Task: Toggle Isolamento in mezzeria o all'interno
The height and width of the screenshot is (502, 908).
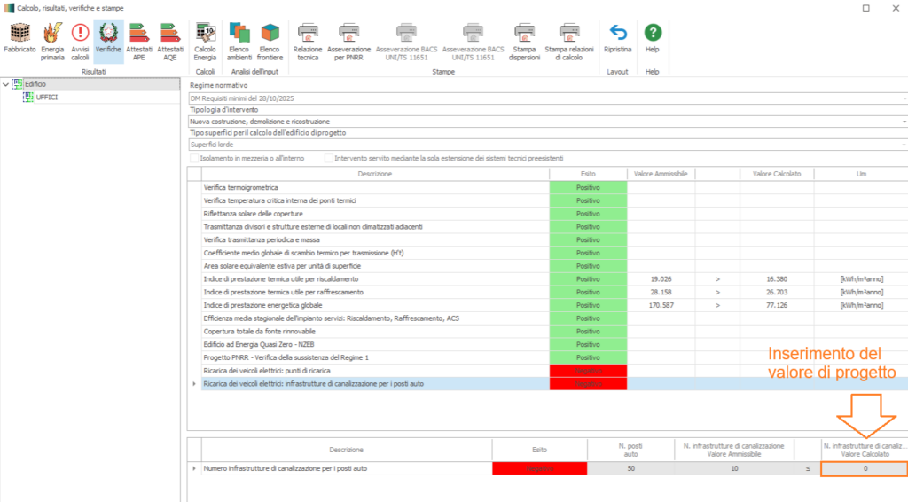Action: click(x=194, y=158)
